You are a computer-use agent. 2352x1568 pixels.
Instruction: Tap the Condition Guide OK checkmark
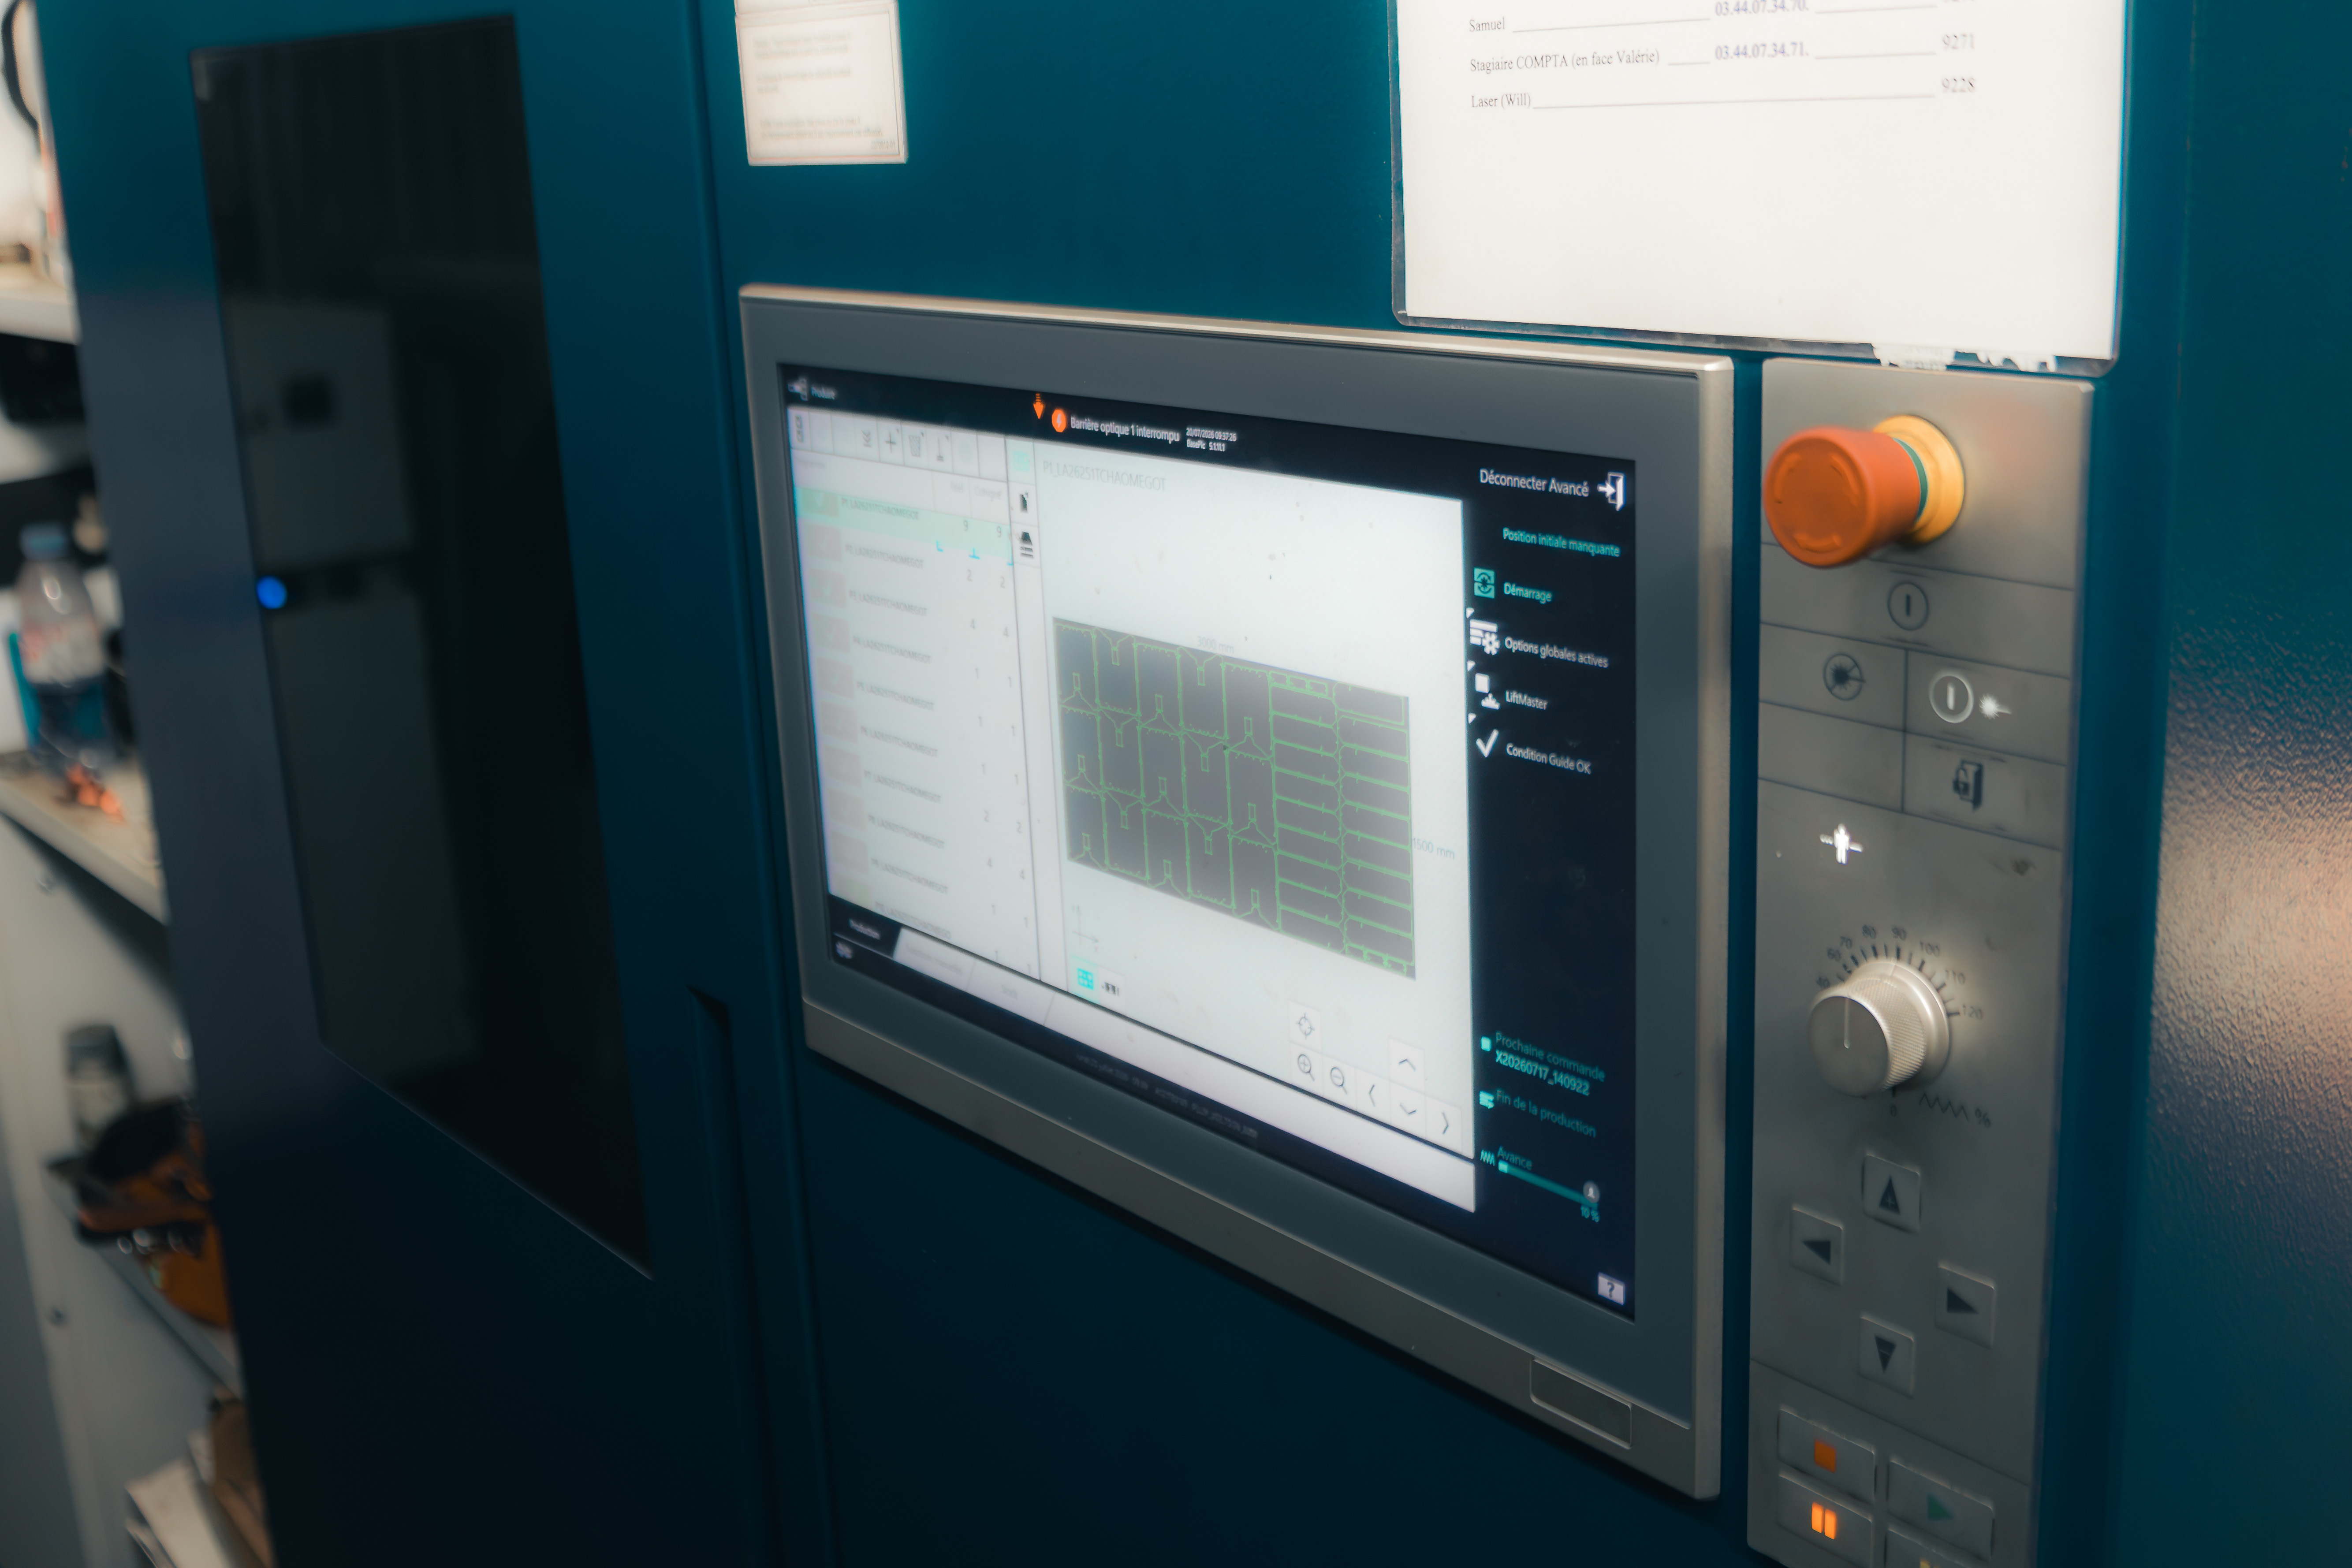(x=1487, y=743)
